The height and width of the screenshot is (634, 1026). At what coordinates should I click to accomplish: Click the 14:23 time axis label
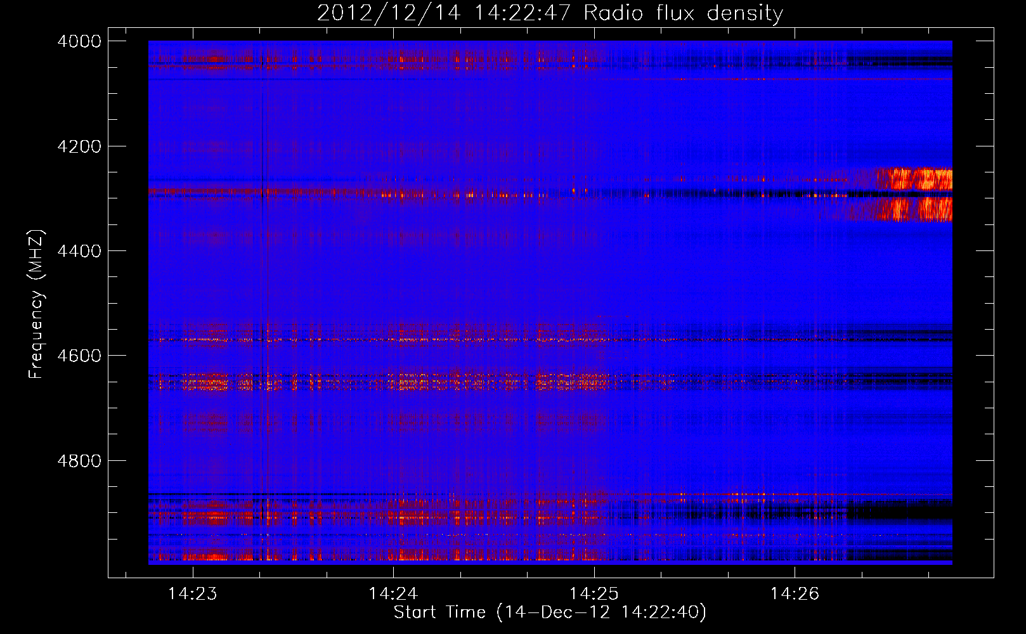coord(192,594)
